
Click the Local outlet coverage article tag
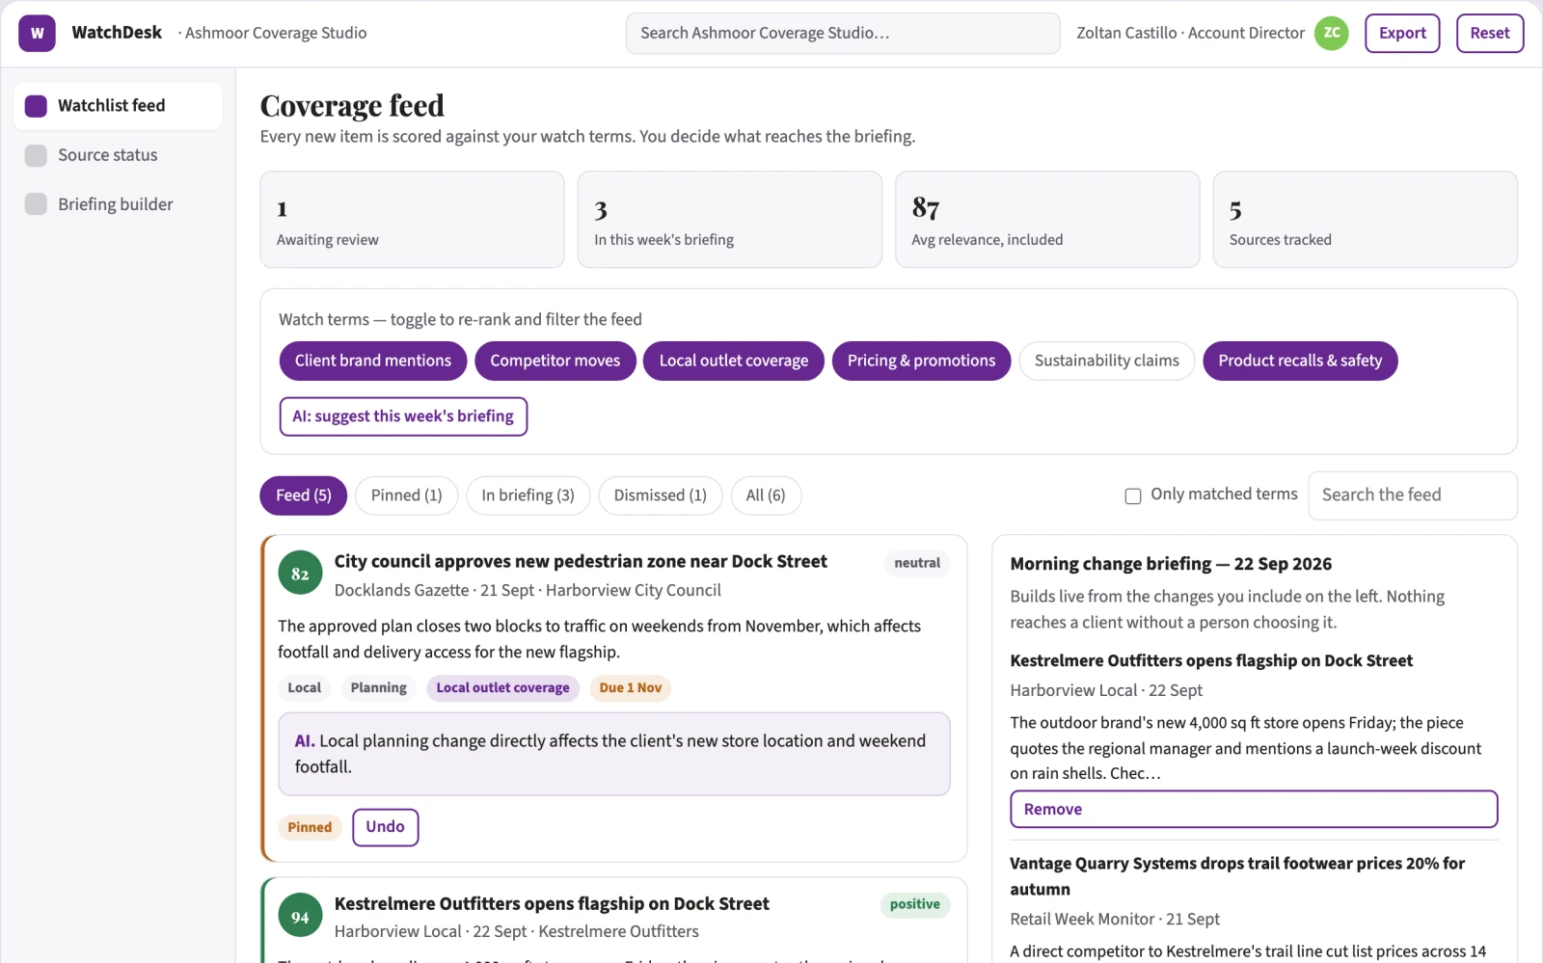[503, 688]
